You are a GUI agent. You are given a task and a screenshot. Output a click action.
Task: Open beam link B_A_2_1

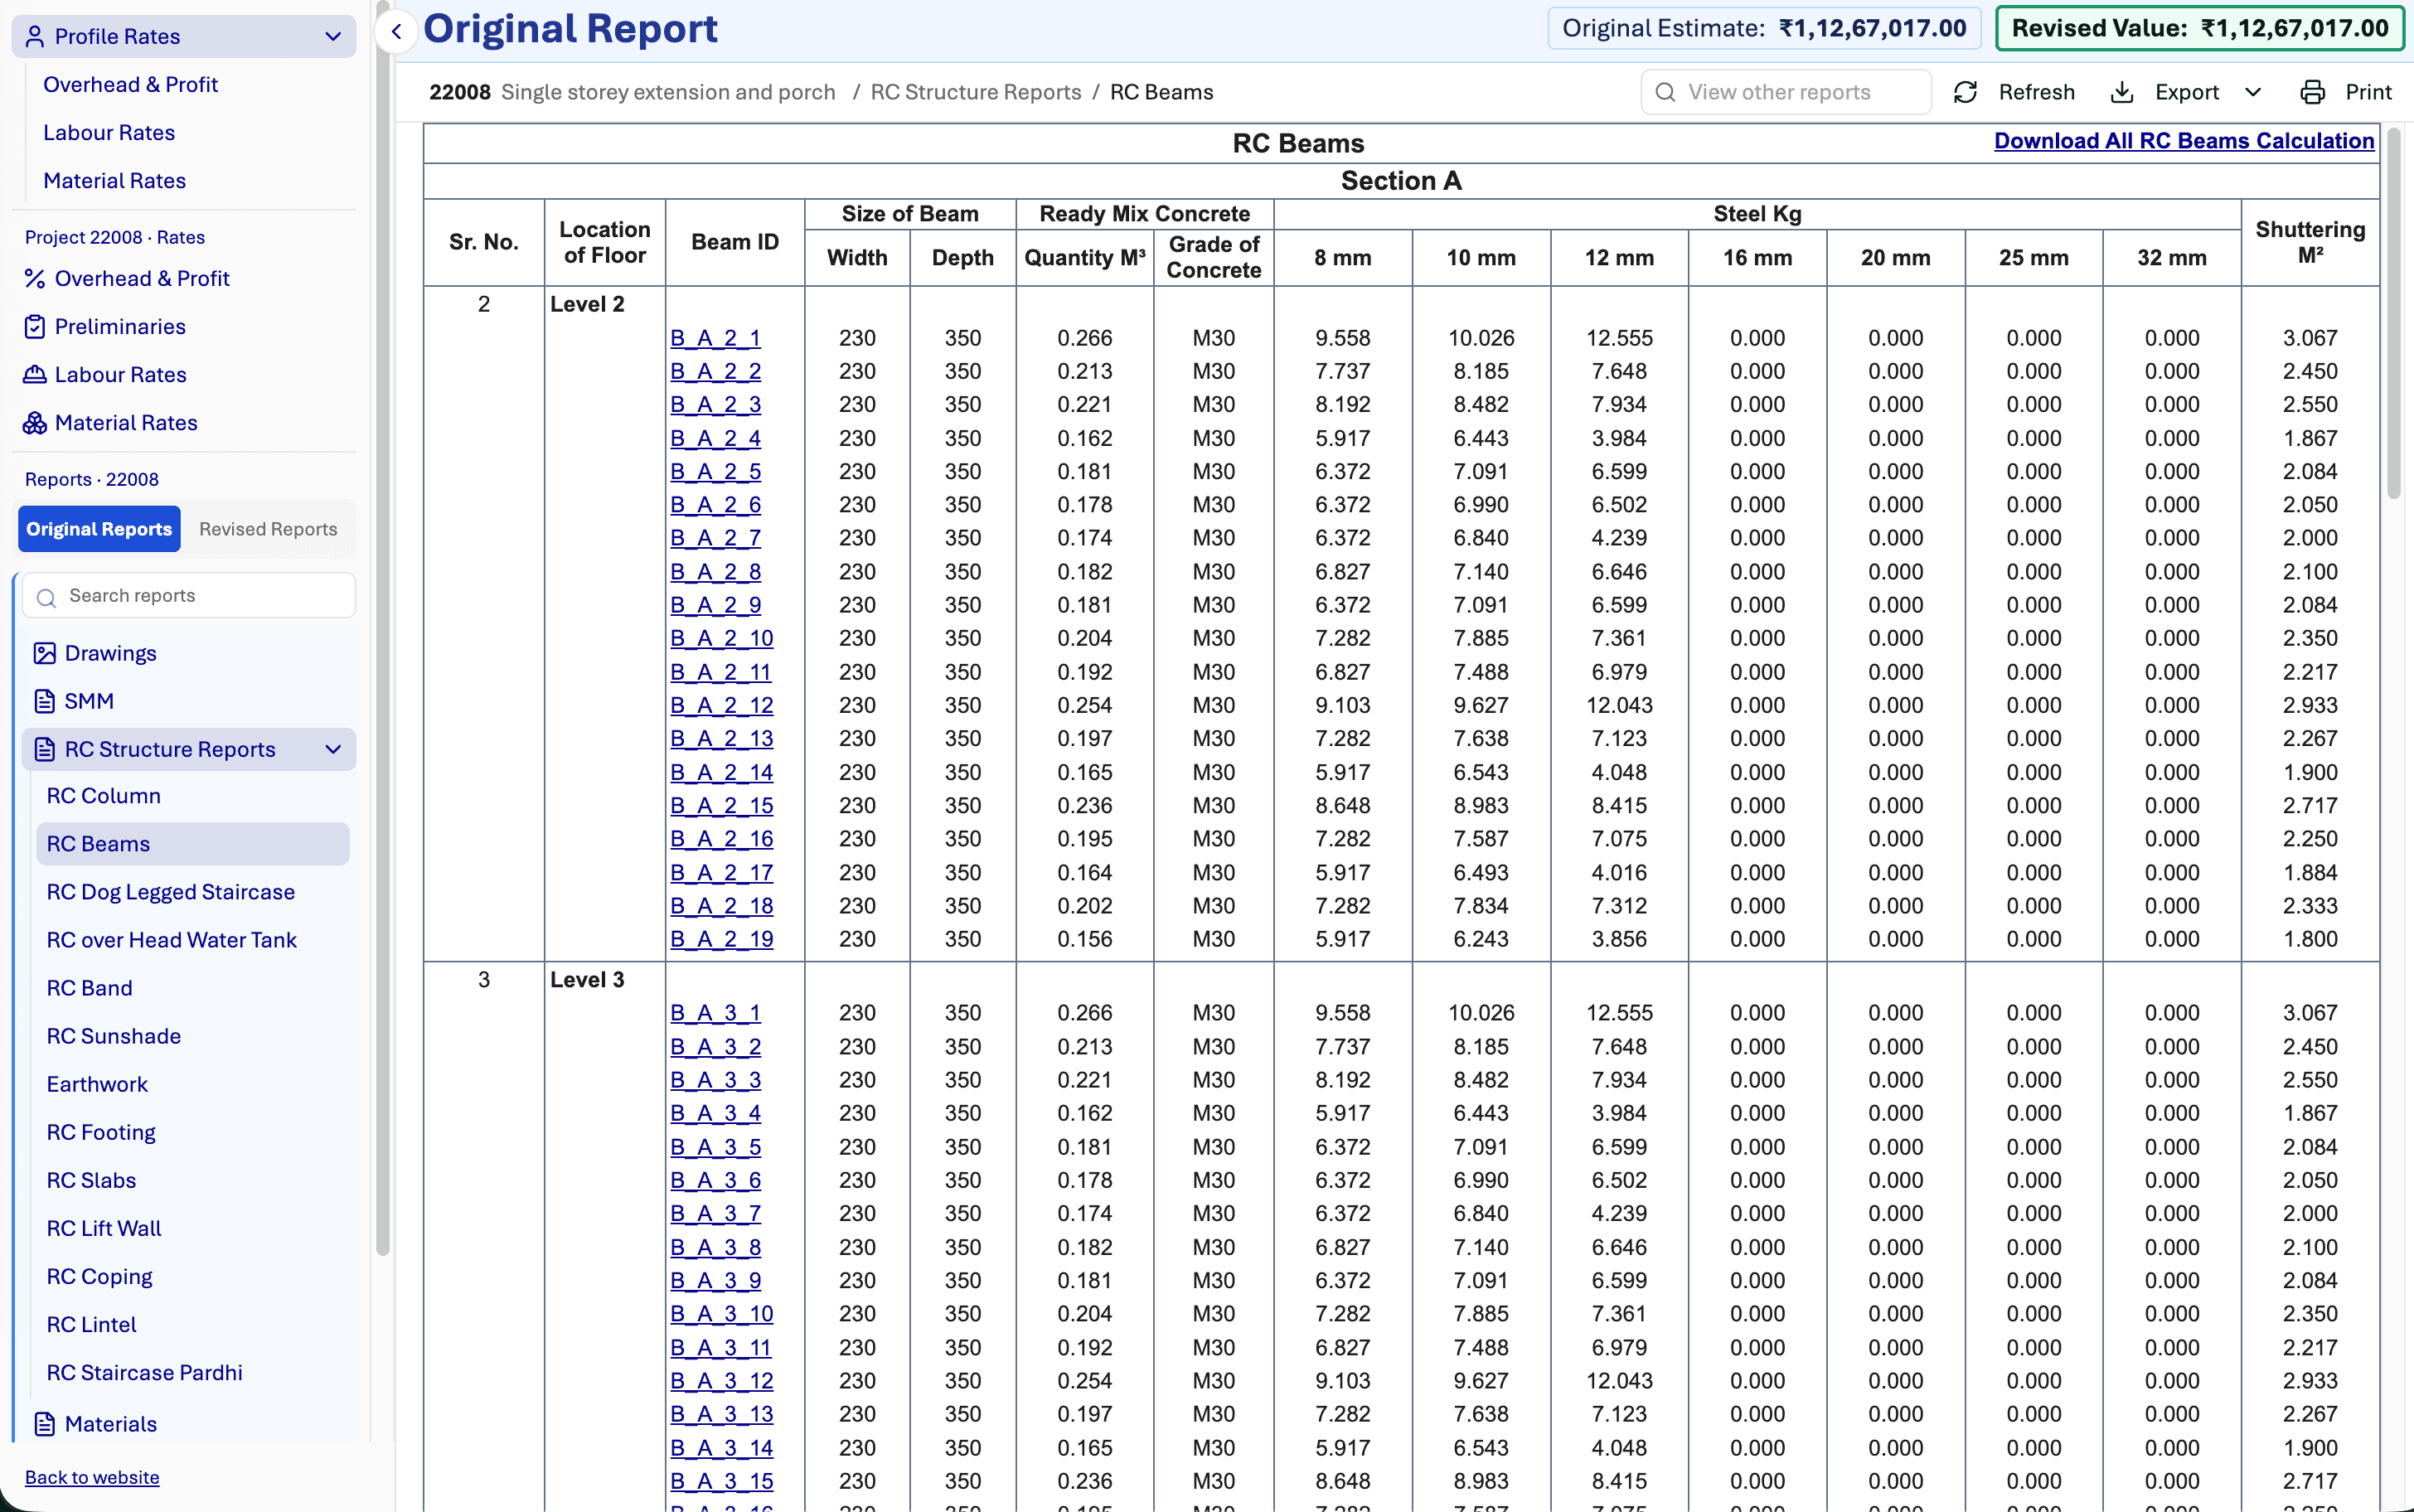[715, 338]
